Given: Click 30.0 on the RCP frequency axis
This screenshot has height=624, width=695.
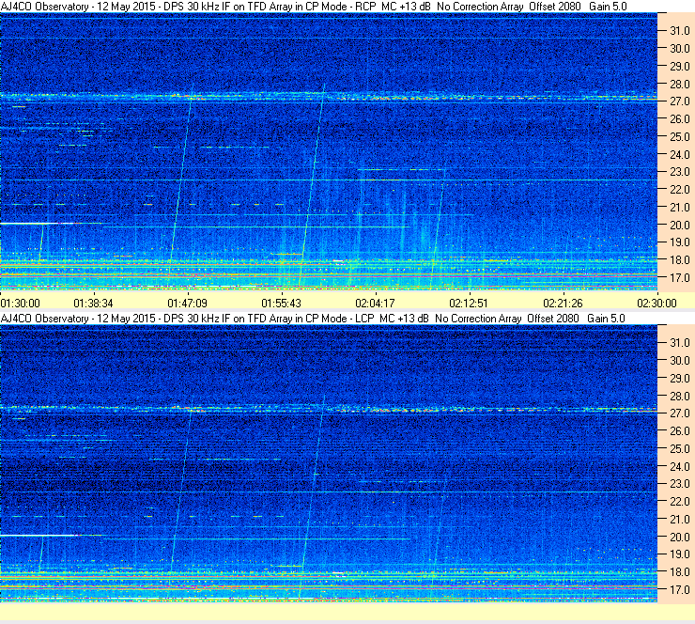Looking at the screenshot, I should click(679, 49).
